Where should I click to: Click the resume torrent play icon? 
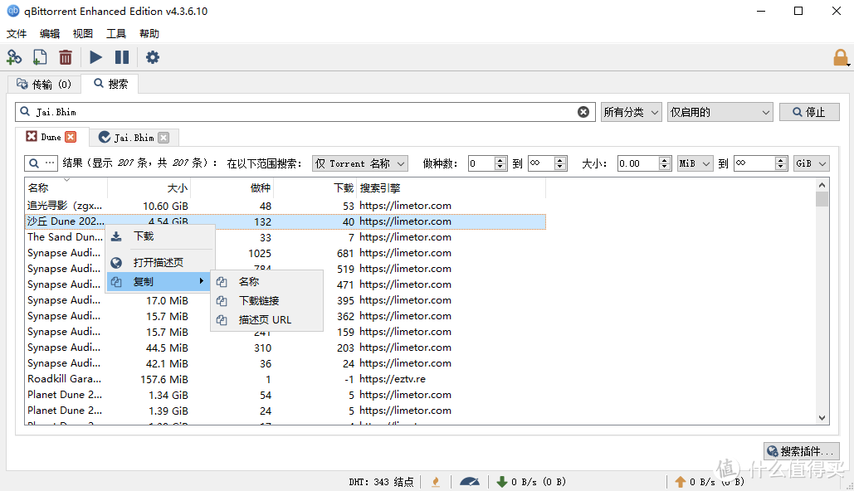tap(95, 57)
